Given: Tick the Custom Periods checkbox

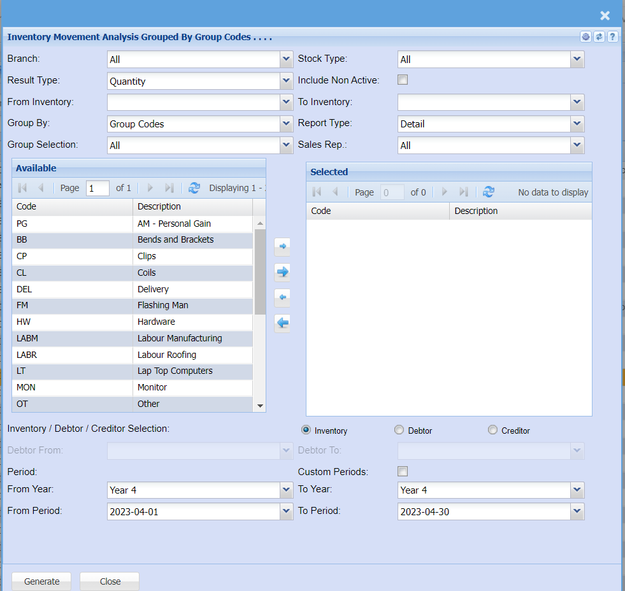Looking at the screenshot, I should click(x=403, y=471).
